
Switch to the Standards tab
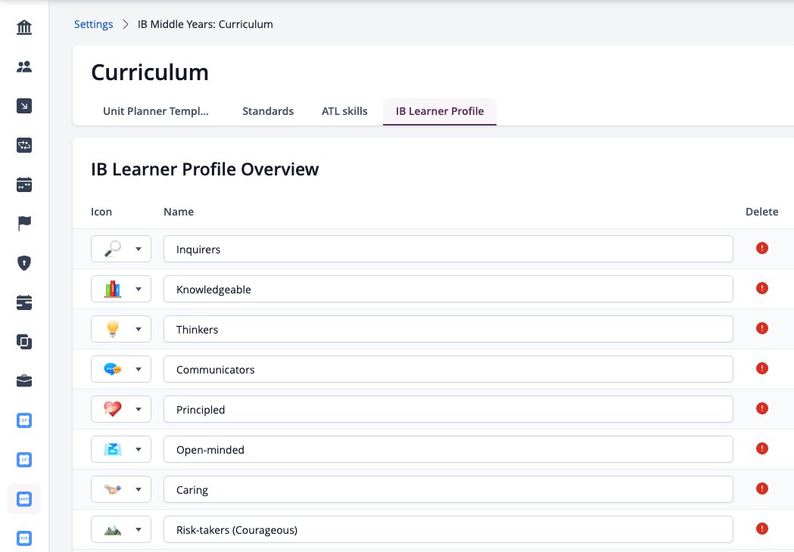pos(268,111)
